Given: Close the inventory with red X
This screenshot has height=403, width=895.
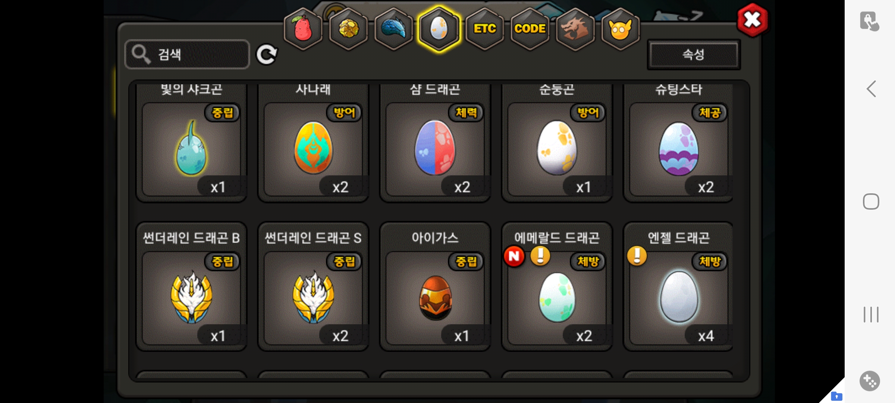Looking at the screenshot, I should (x=753, y=20).
